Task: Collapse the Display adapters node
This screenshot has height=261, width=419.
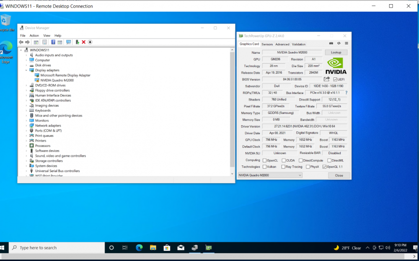Action: click(26, 70)
